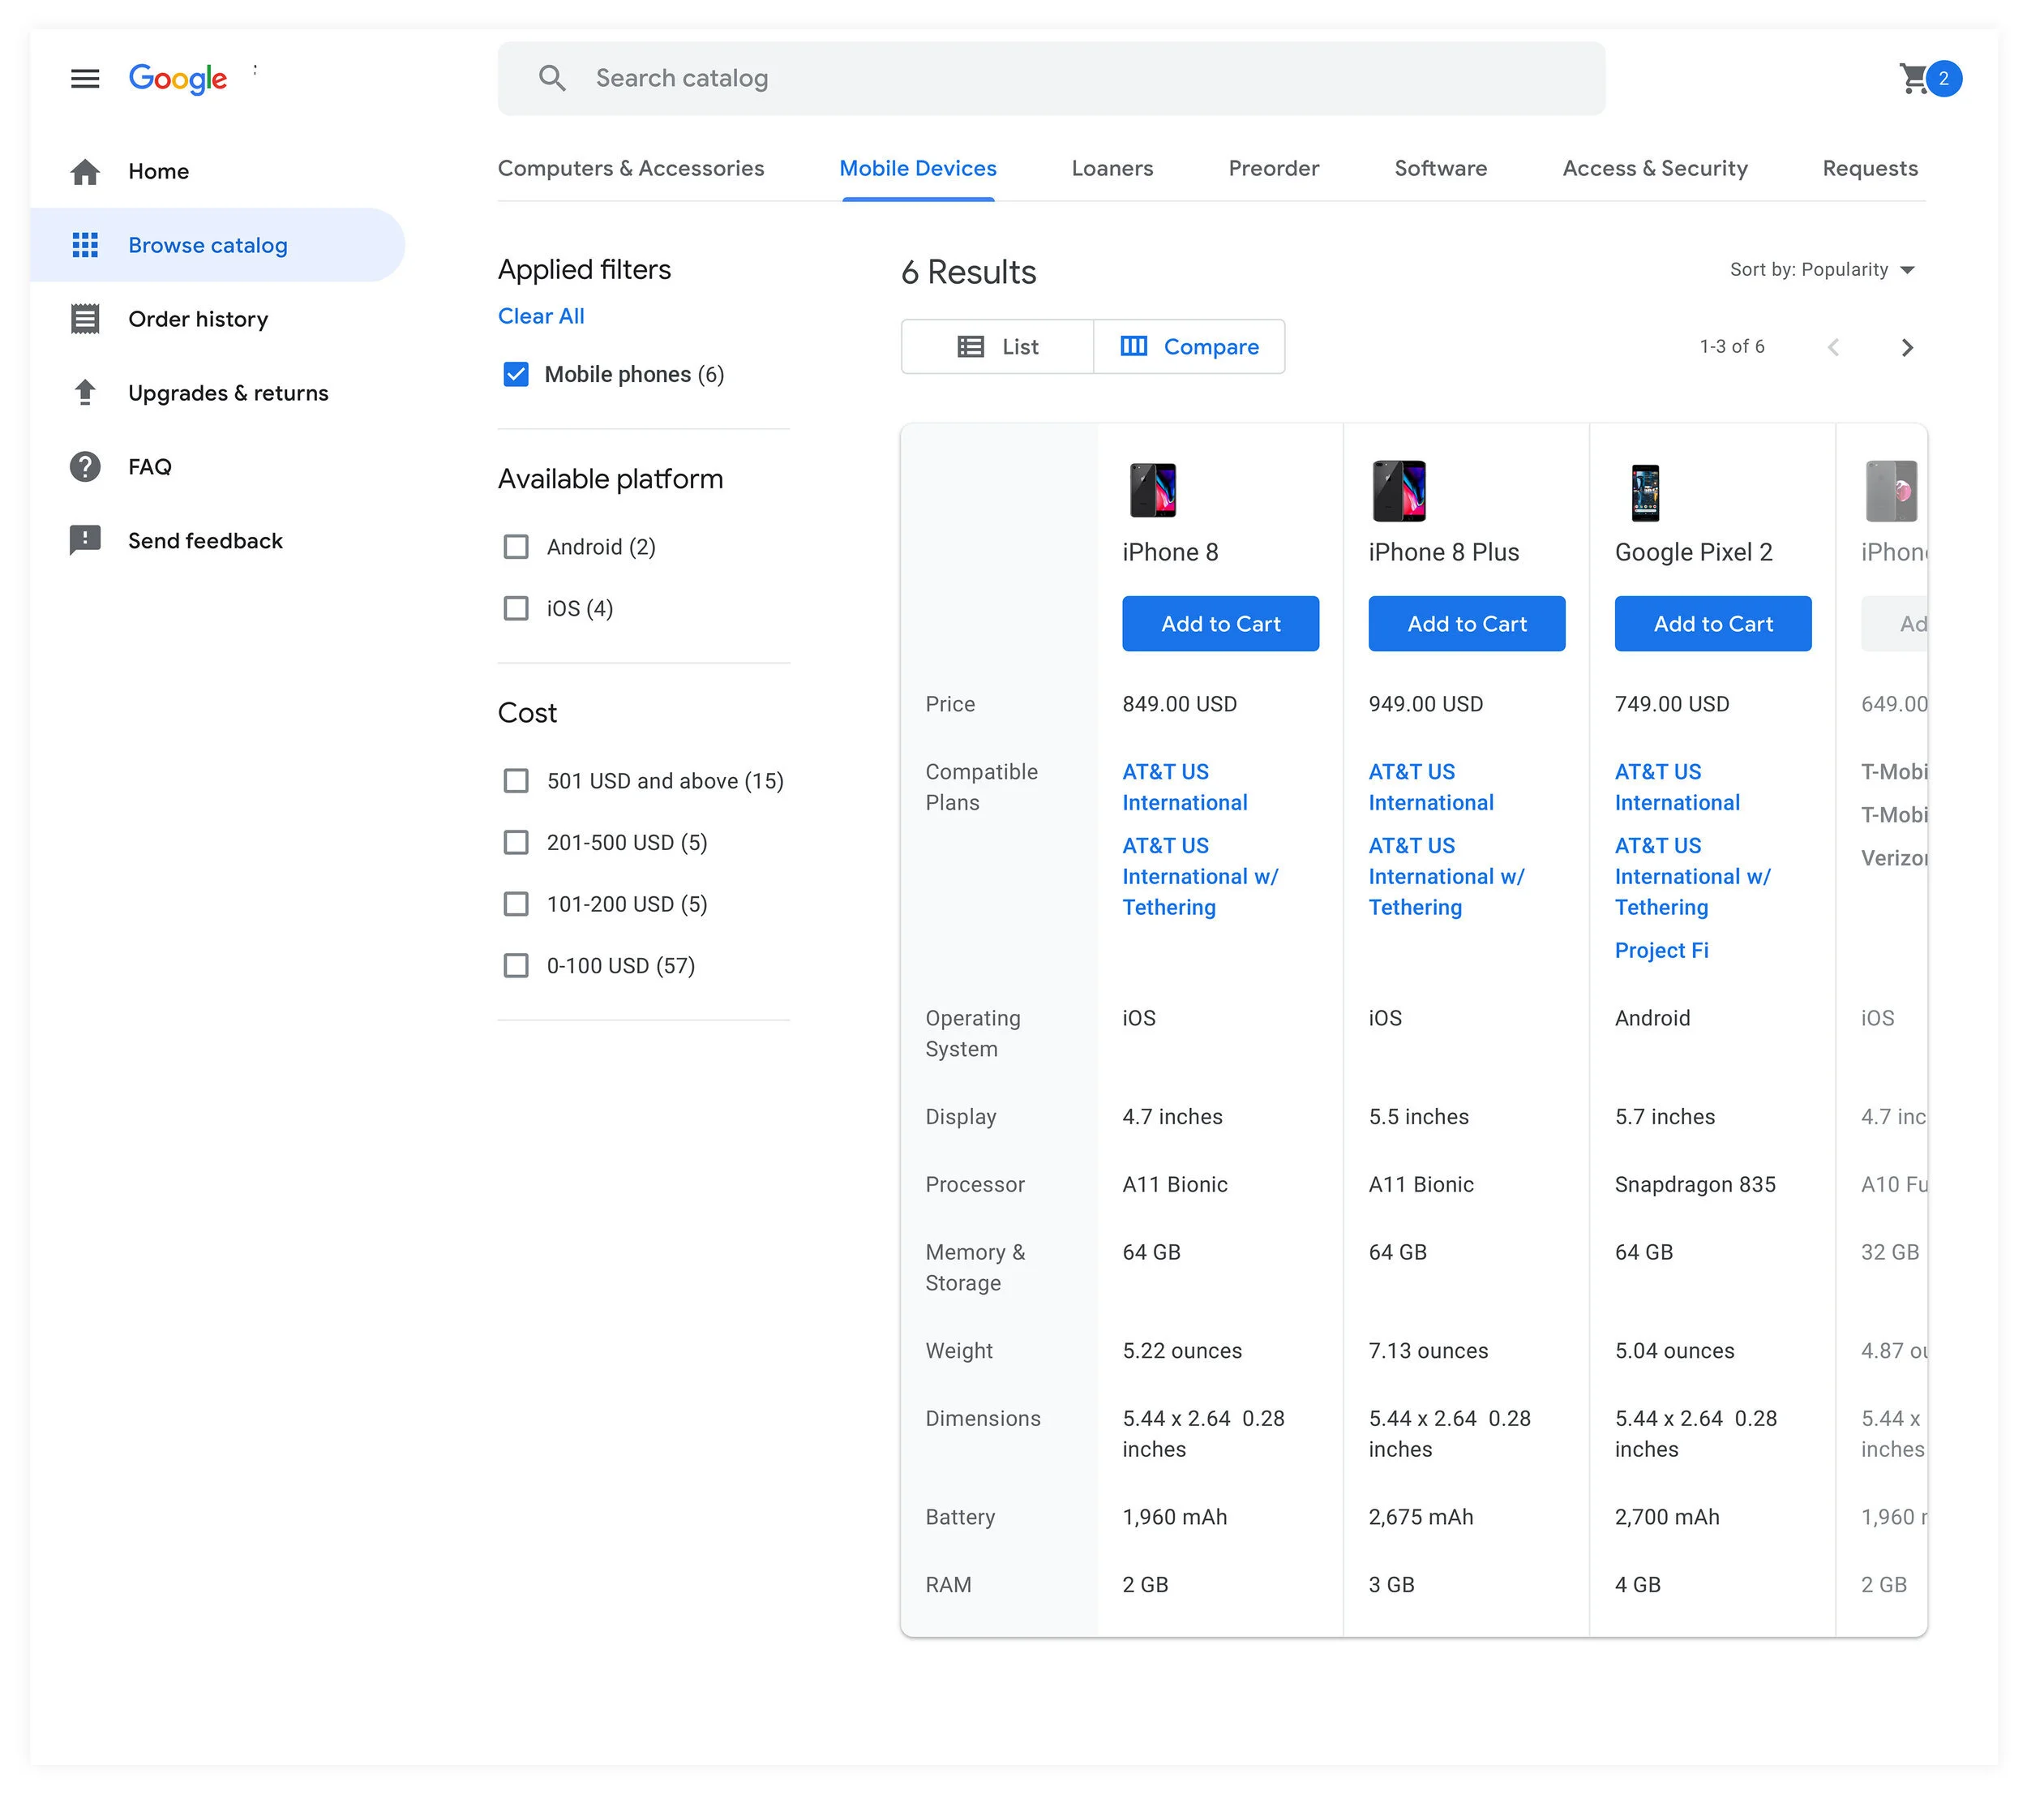Screen dimensions: 2027x1808
Task: Check the 201-500 USD cost filter
Action: tap(516, 843)
